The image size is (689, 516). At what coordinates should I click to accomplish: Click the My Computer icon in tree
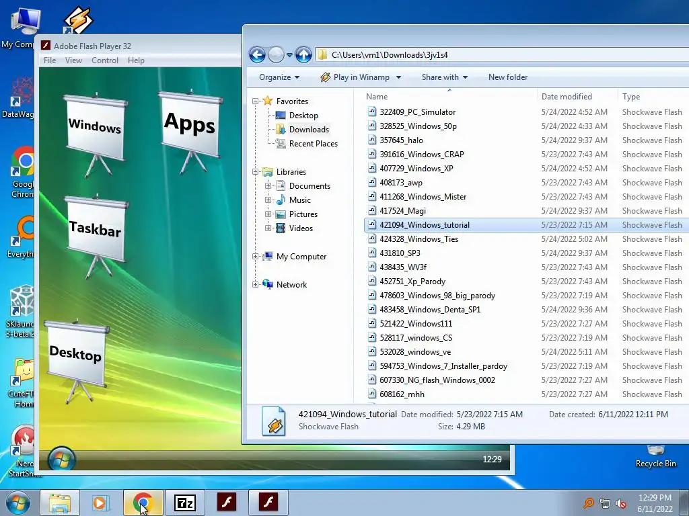[268, 257]
